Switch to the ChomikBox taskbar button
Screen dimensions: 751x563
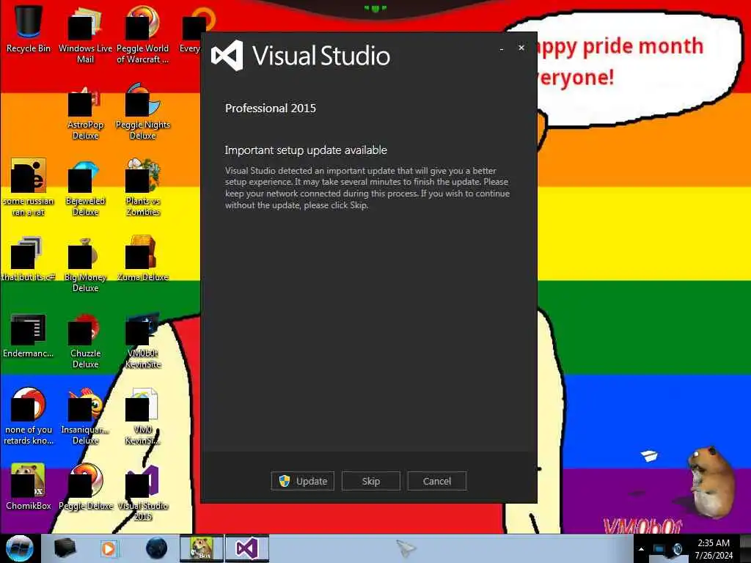[201, 548]
